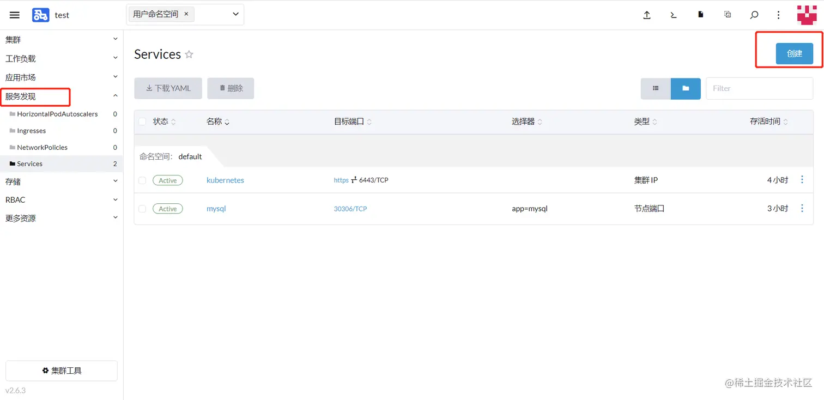
Task: Switch to flat list view
Action: pos(656,88)
